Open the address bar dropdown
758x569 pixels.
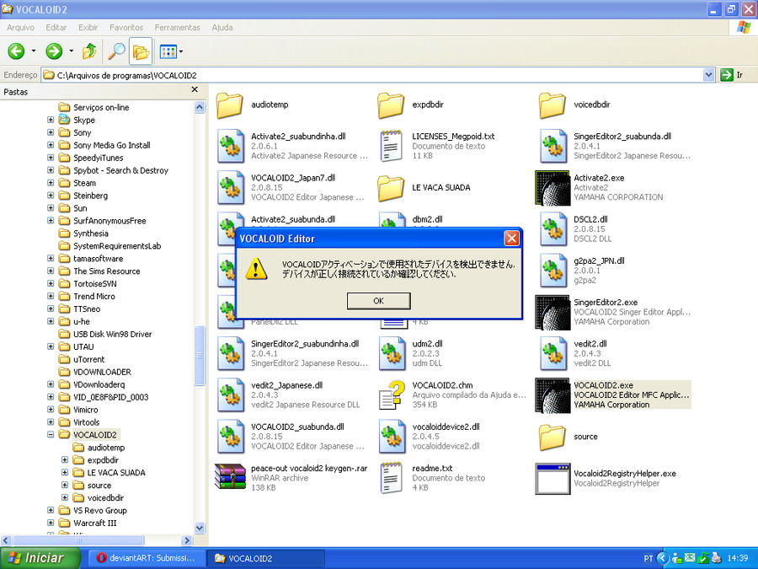pos(708,75)
